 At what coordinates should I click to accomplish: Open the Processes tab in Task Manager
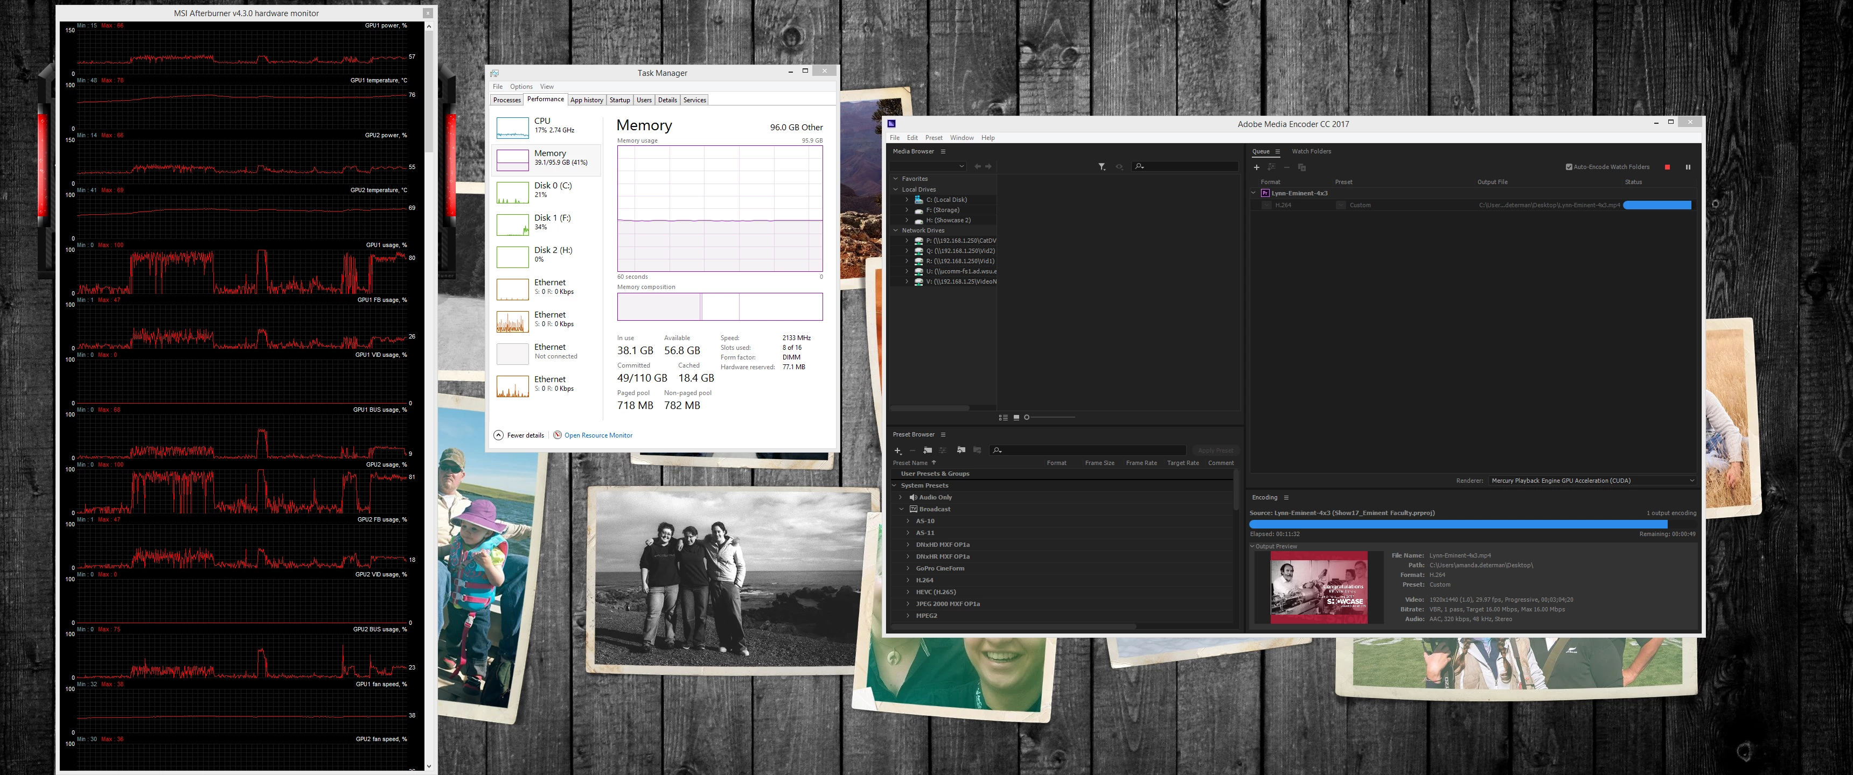[x=506, y=100]
